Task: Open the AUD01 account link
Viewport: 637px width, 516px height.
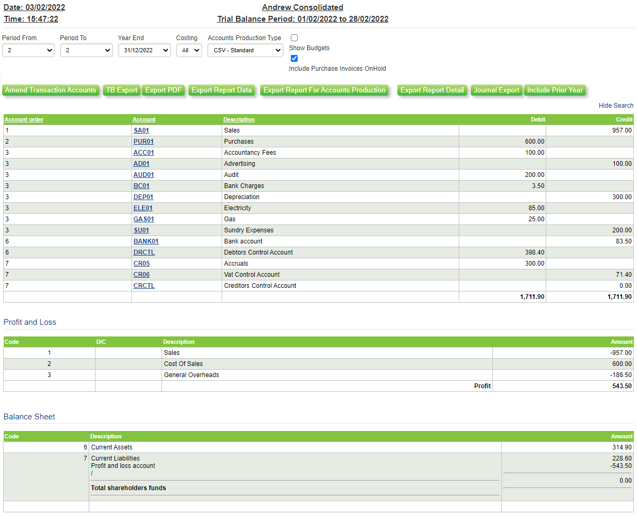Action: click(x=144, y=175)
